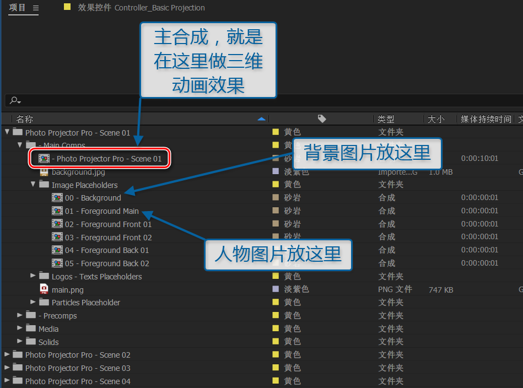Select the composition icon of 04 - Foreground Back 01

(57, 250)
